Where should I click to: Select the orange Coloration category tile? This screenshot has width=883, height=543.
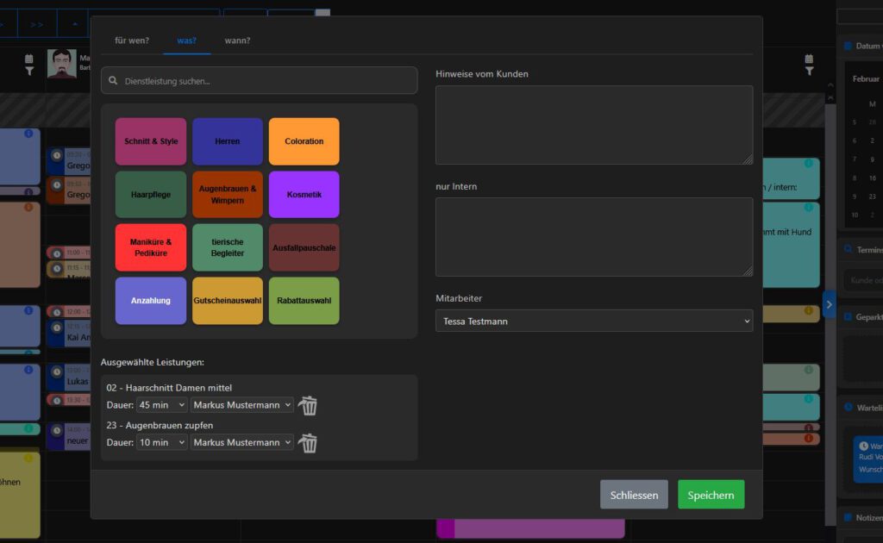tap(304, 141)
